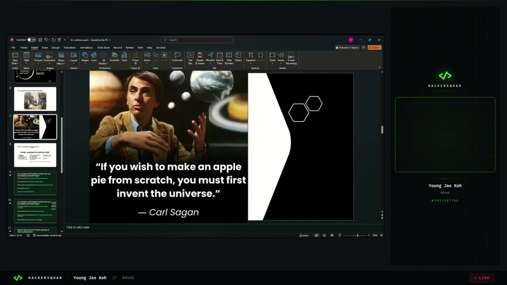Insert a Video
Viewport: 507px width, 285px height.
[272, 58]
